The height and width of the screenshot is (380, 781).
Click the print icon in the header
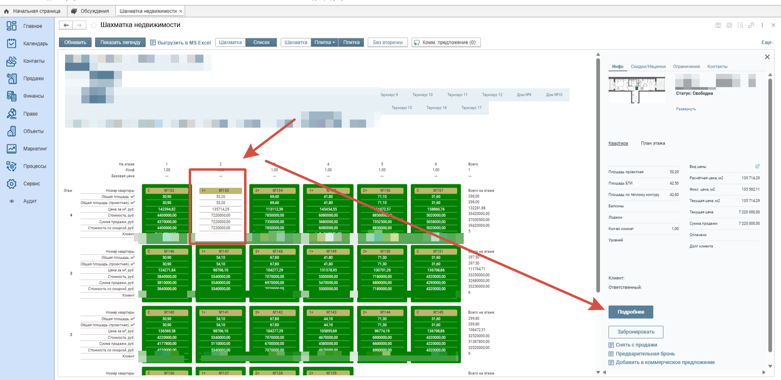(x=729, y=25)
